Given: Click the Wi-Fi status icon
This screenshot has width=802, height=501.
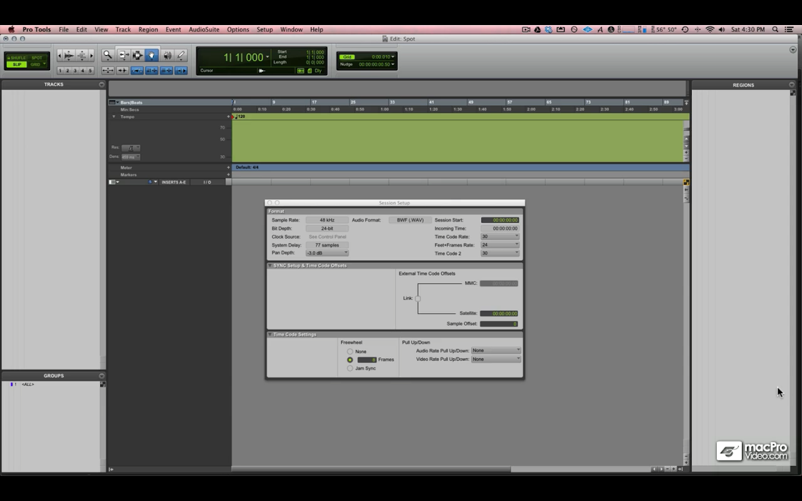Looking at the screenshot, I should (x=710, y=29).
